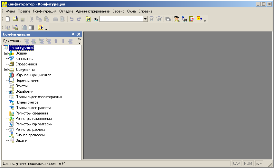Viewport: 274px width, 168px height.
Task: Open the Сервис menu
Action: [118, 11]
